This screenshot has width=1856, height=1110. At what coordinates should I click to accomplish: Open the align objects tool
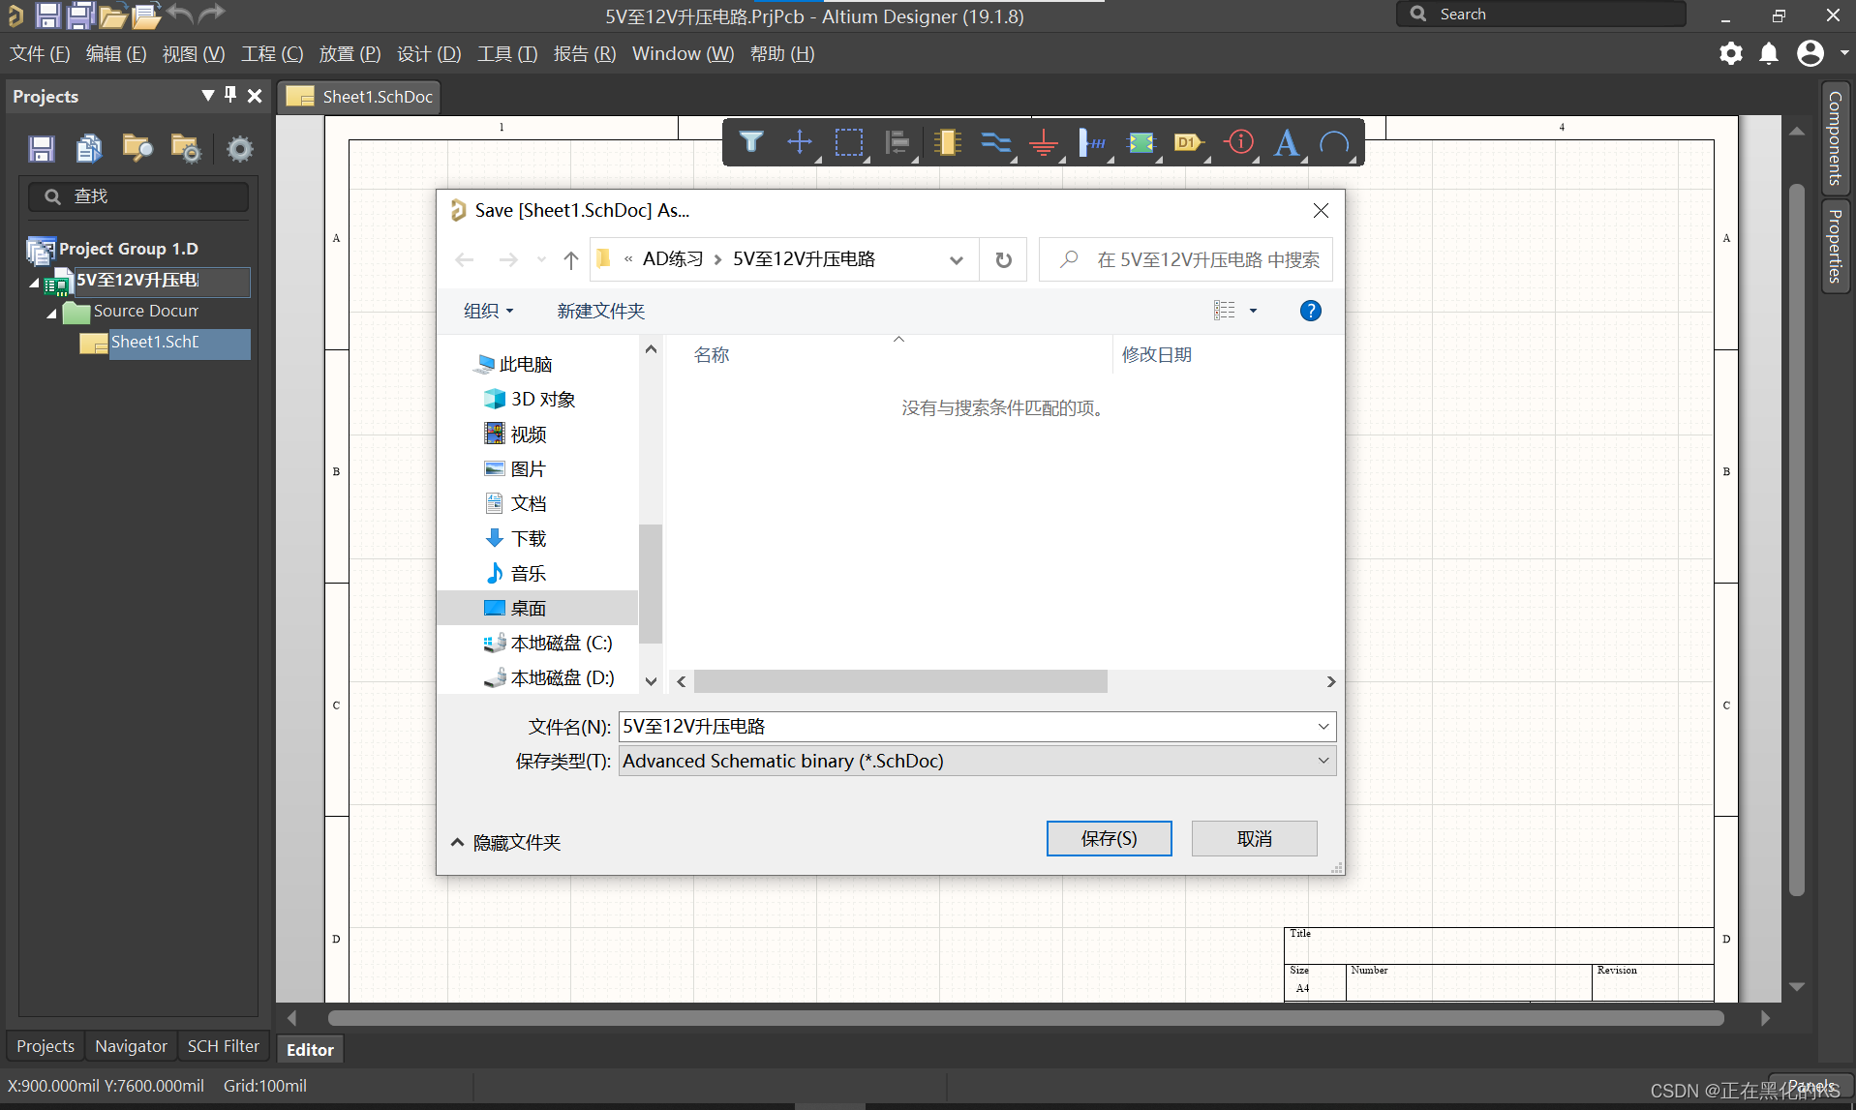898,143
